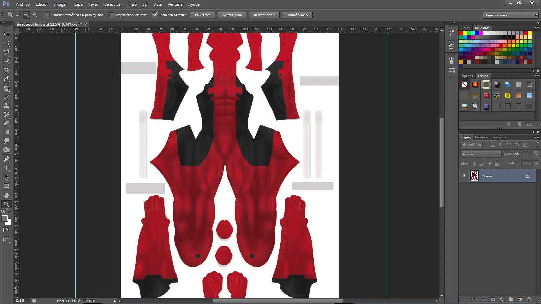Choose zoom-in mode in options bar

[x=27, y=15]
